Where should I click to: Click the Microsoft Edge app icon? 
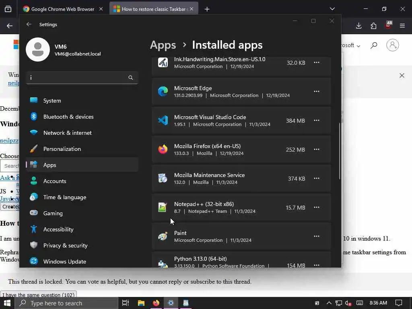[x=163, y=91]
